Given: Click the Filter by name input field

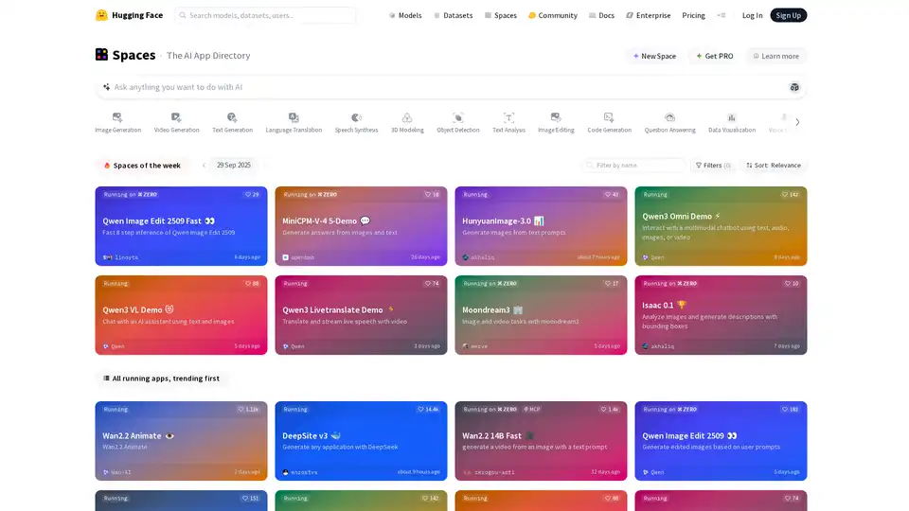Looking at the screenshot, I should pyautogui.click(x=634, y=165).
